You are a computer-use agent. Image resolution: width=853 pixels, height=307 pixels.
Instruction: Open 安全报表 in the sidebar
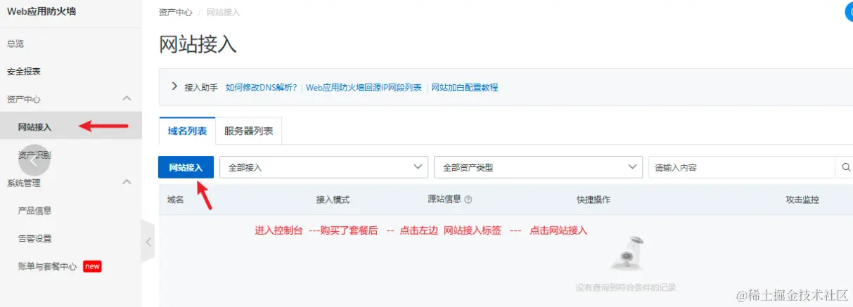(24, 71)
